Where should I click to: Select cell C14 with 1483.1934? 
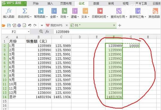pos(61,97)
